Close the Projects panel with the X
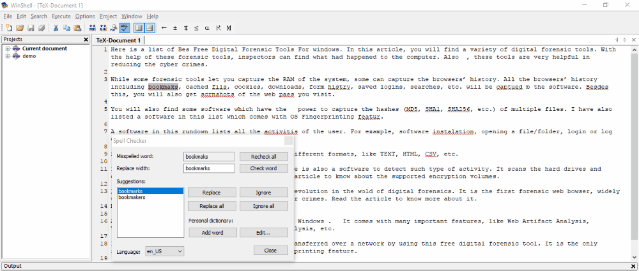 tap(86, 40)
